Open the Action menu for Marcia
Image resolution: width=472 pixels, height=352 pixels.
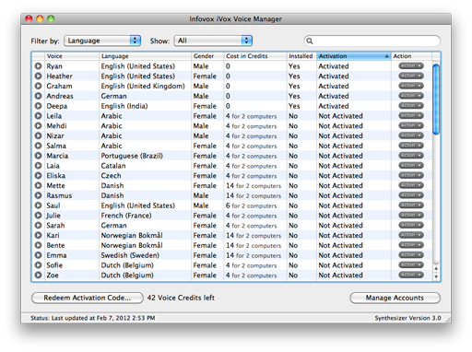point(411,156)
